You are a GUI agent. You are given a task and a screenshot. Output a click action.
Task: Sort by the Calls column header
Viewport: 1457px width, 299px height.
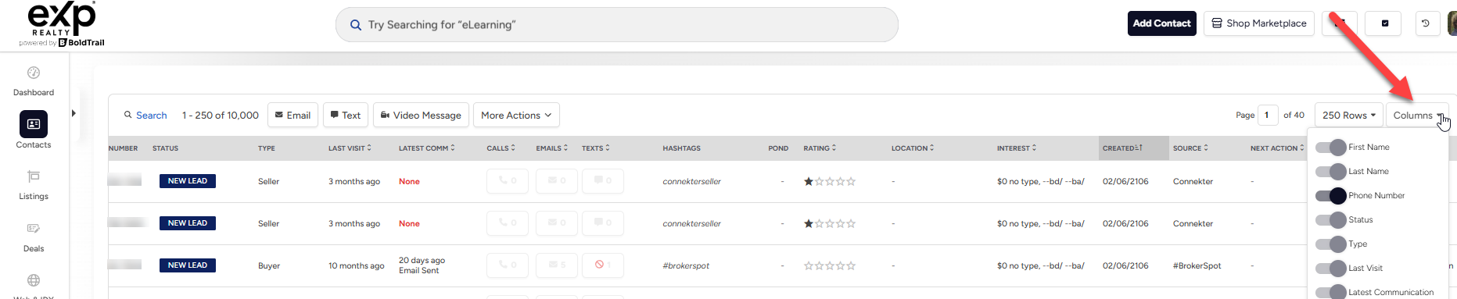point(501,148)
